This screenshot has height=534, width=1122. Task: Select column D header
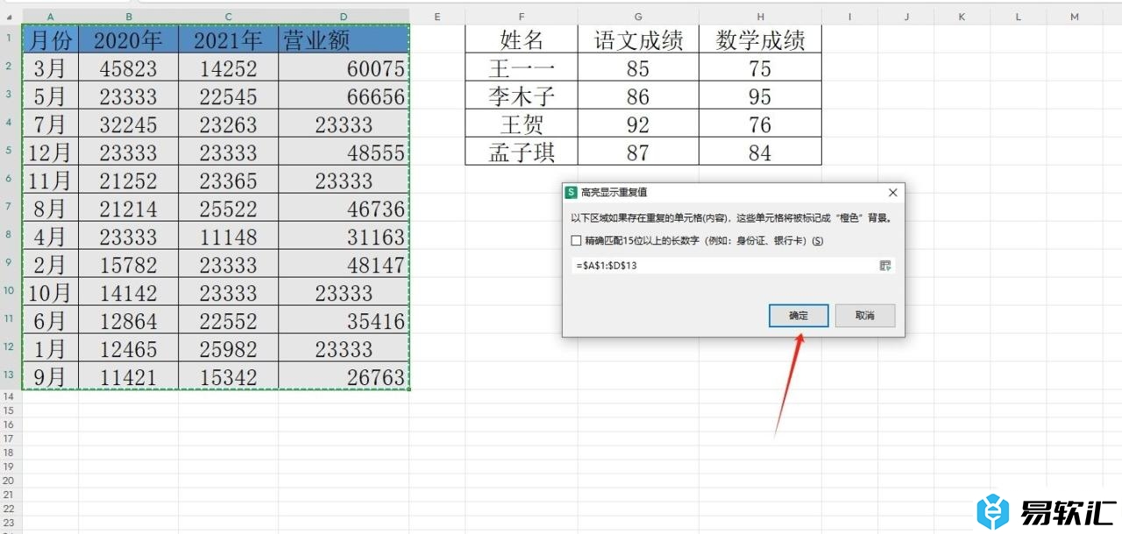(x=344, y=18)
